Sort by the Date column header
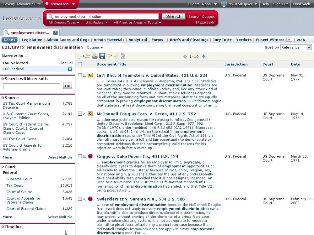Viewport: 314px width, 235px height. [x=295, y=64]
